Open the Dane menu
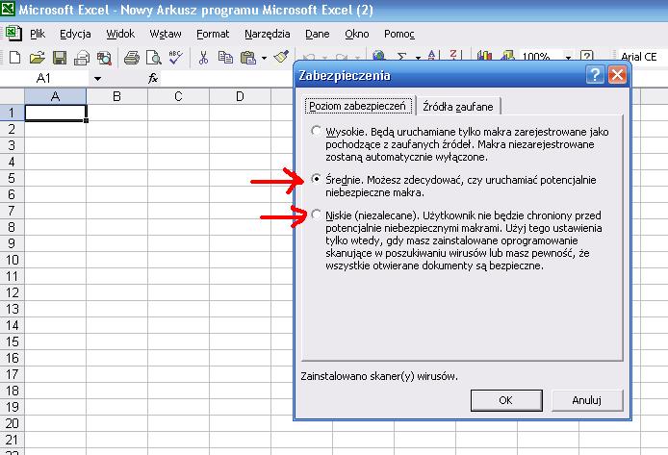 pos(318,34)
